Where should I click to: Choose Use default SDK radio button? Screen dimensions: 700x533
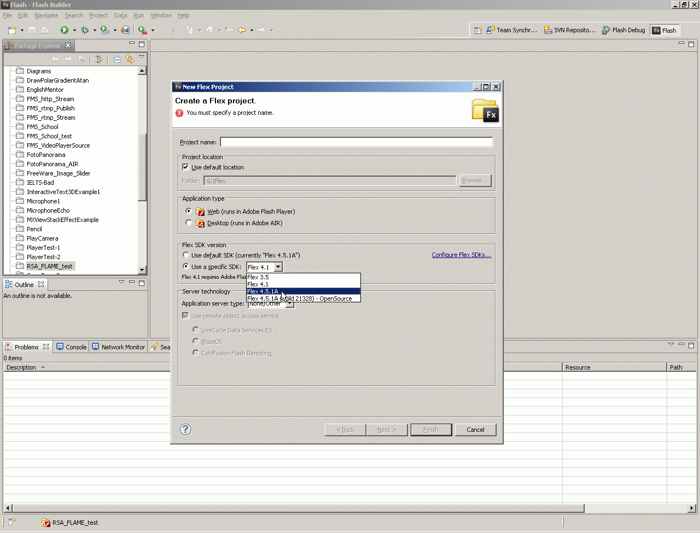pos(186,255)
